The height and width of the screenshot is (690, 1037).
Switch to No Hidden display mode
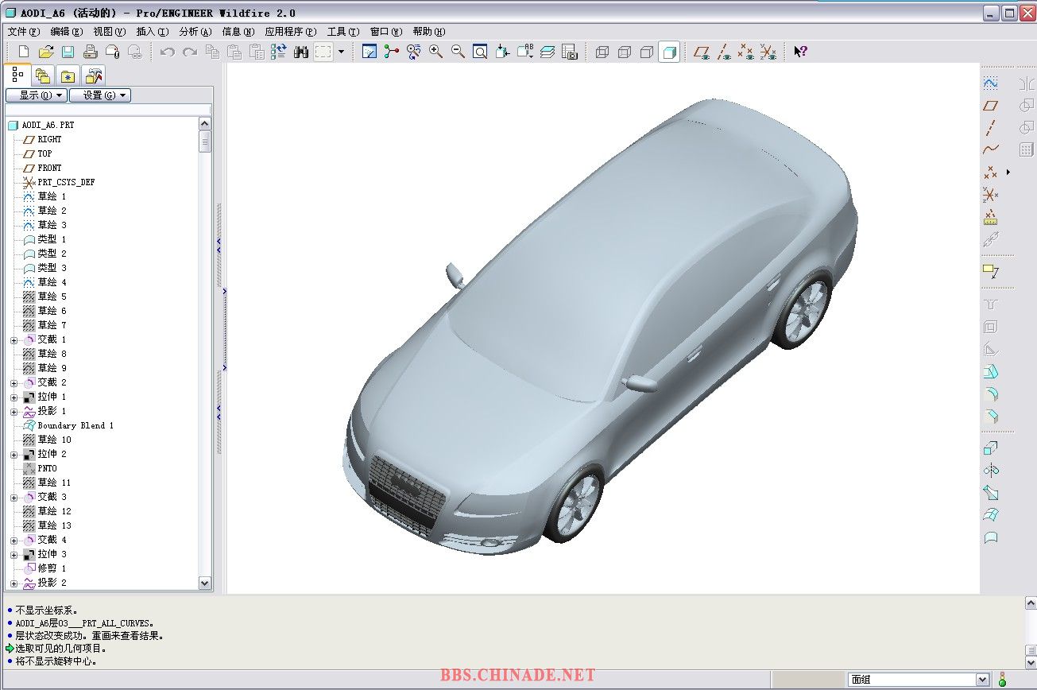[647, 52]
